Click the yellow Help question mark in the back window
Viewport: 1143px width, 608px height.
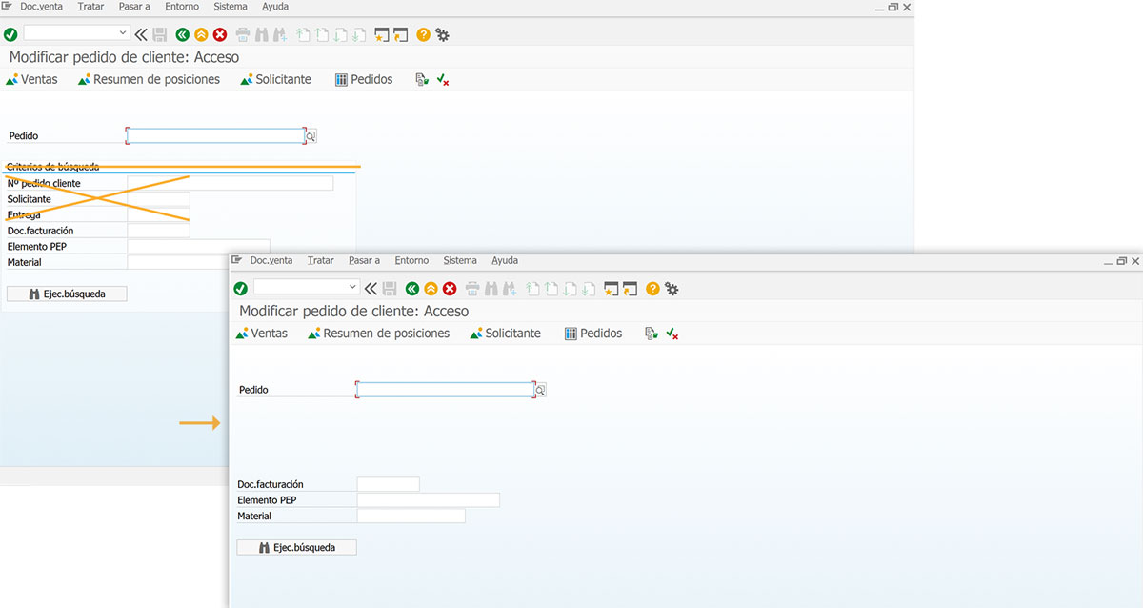[x=423, y=35]
